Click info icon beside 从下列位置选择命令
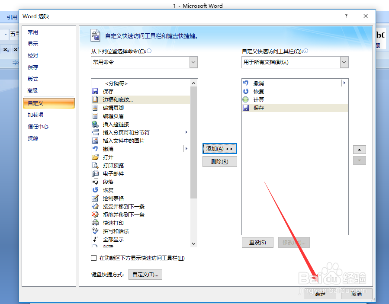This screenshot has width=389, height=304. click(x=149, y=51)
